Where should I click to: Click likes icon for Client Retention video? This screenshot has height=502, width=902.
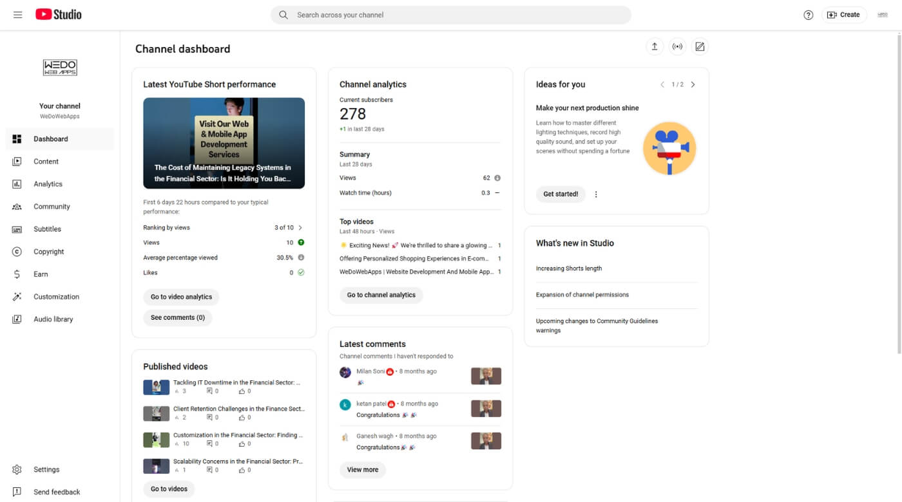(242, 418)
